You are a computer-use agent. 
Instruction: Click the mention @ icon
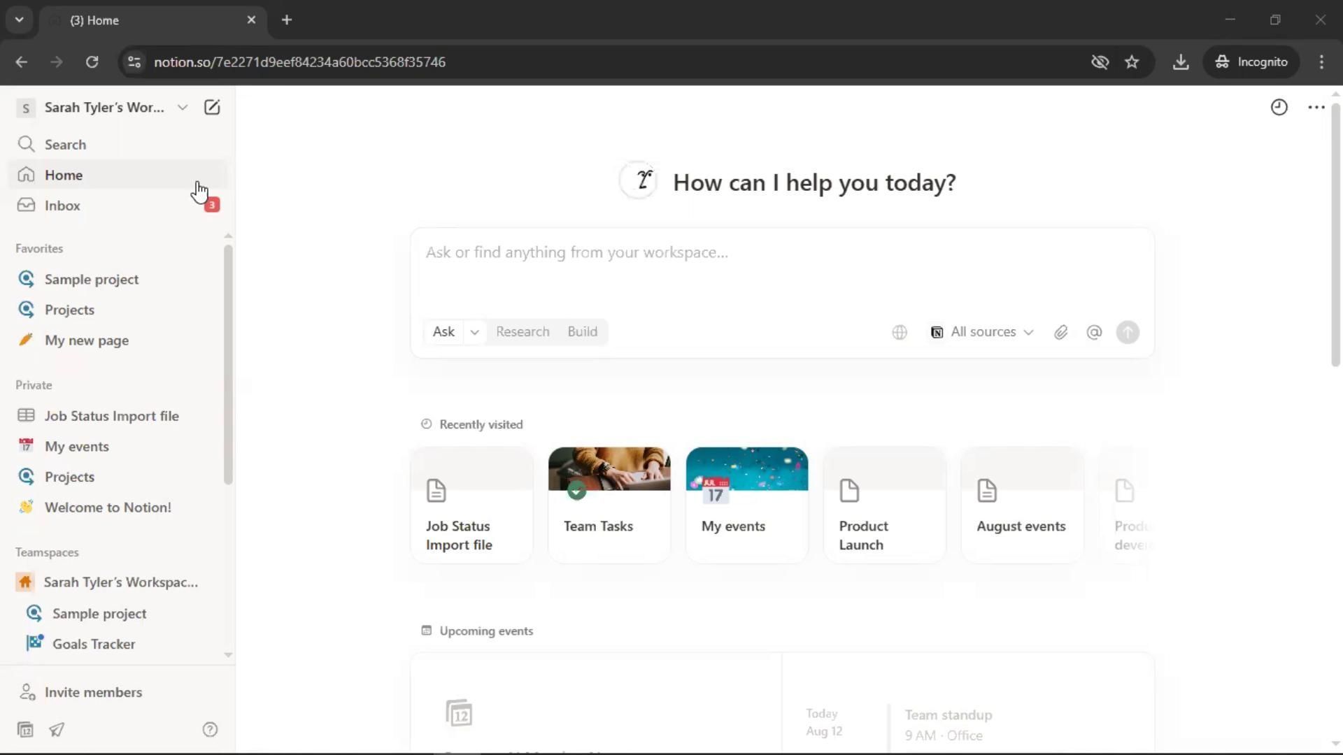tap(1094, 333)
